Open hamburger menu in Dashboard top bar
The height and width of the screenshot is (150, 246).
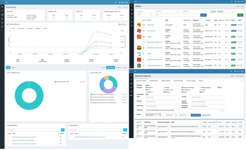[6, 2]
